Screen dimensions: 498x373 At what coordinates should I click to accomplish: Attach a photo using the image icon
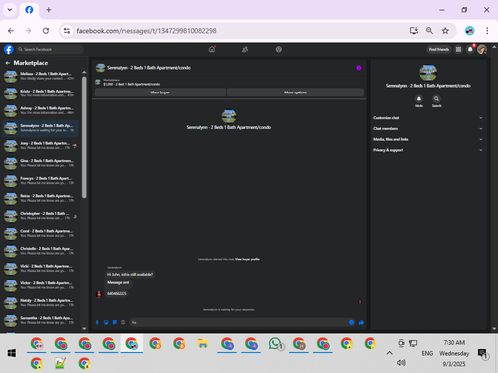click(106, 322)
